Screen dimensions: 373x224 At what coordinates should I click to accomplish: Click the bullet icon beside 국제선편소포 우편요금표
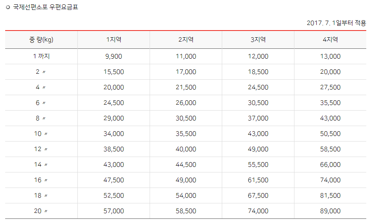[x=8, y=7]
